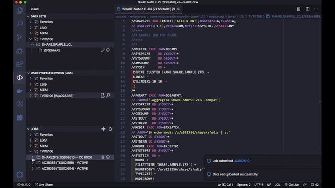The width and height of the screenshot is (335, 188).
Task: Click line 12 DEFINE CLUSTER in editor
Action: [171, 72]
